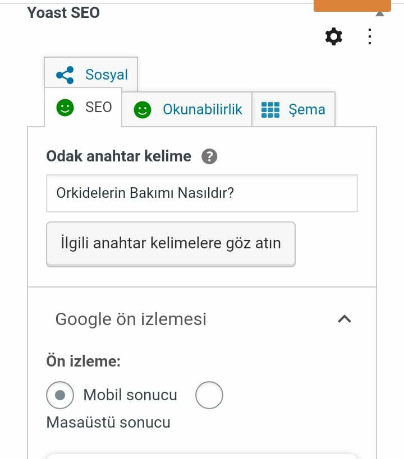Select the Masaüstü sonucu radio button
The width and height of the screenshot is (404, 459).
(x=209, y=395)
